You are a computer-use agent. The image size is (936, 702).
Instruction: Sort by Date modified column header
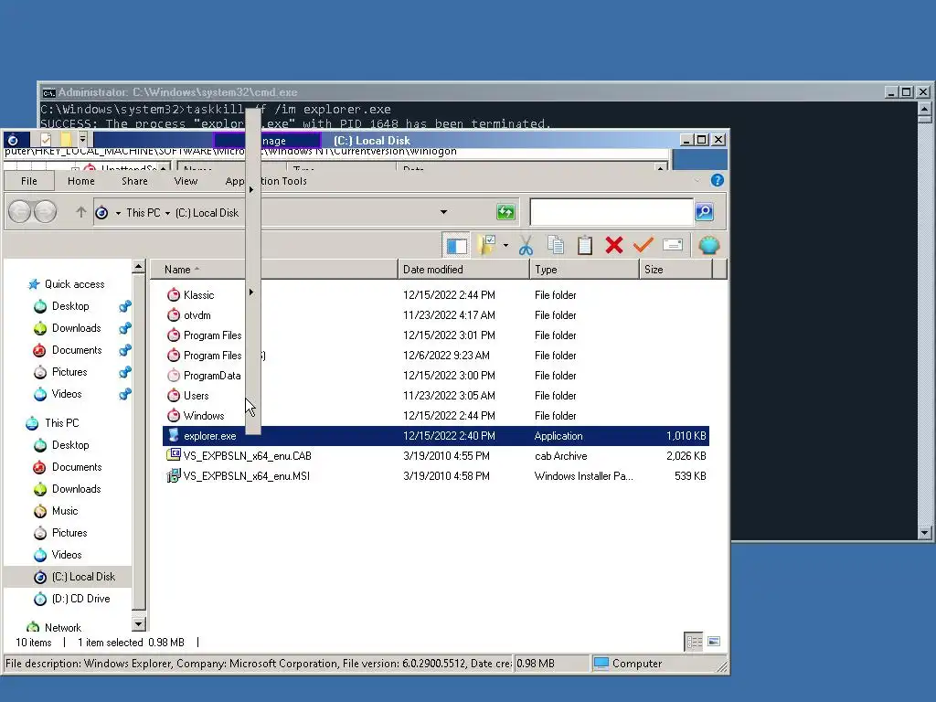[x=463, y=270]
